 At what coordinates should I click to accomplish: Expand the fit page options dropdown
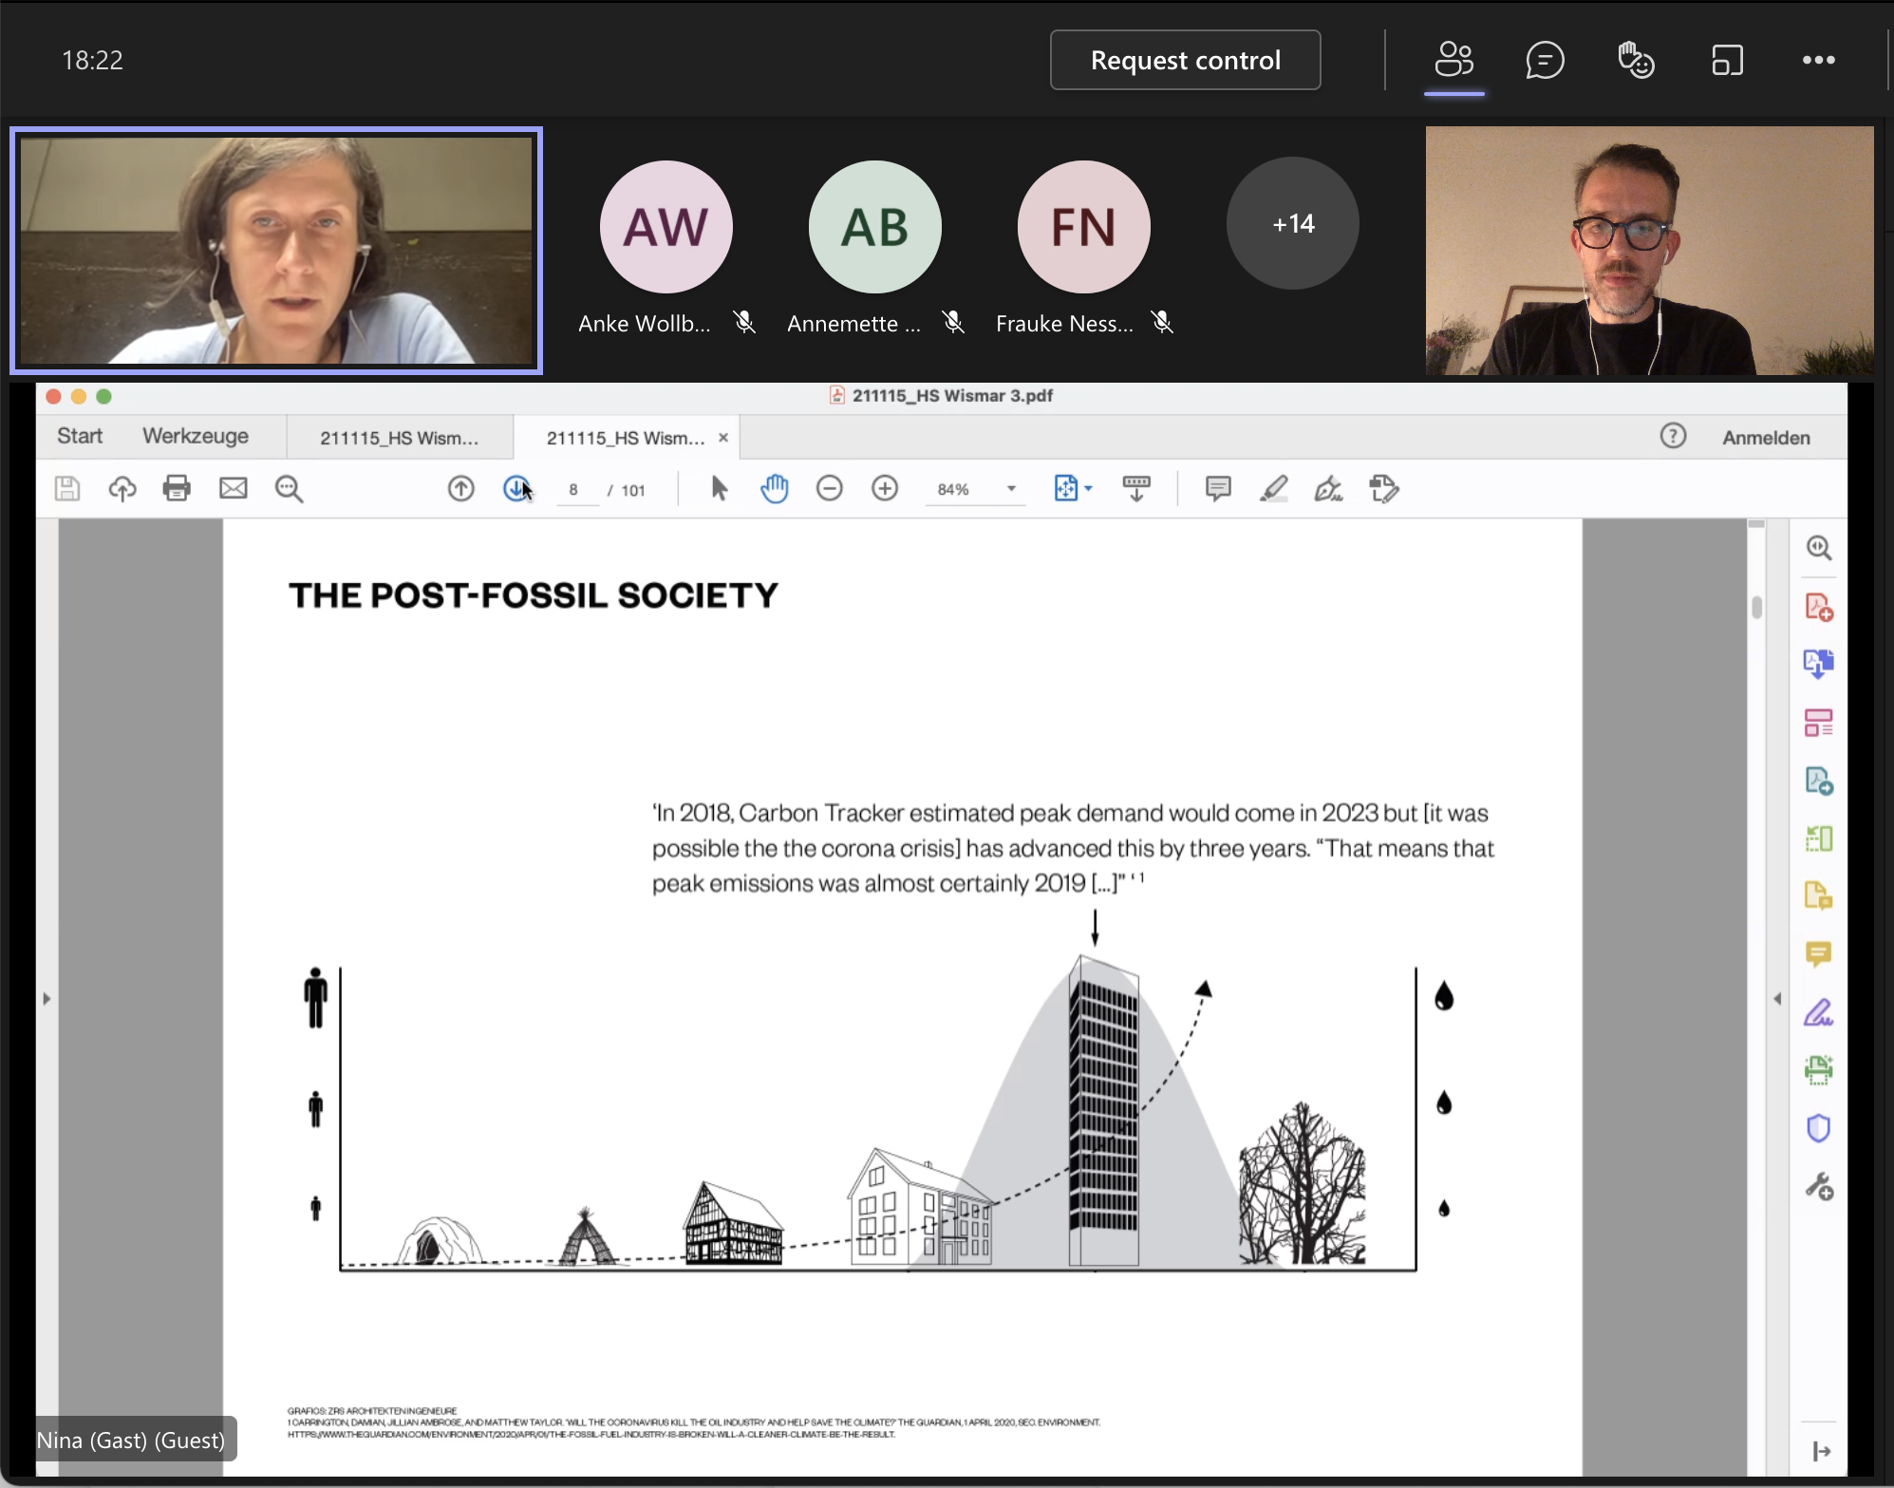1088,489
